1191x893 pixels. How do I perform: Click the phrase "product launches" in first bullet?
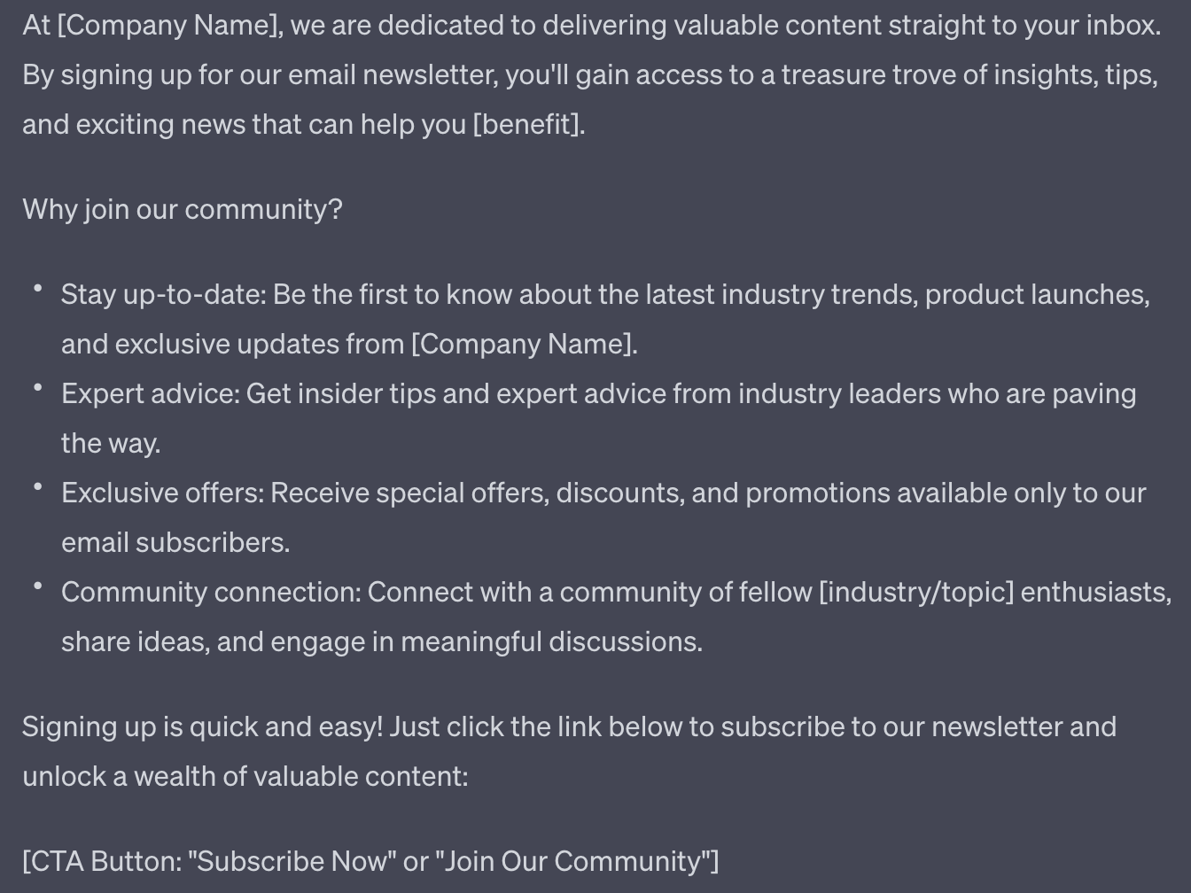(1037, 294)
